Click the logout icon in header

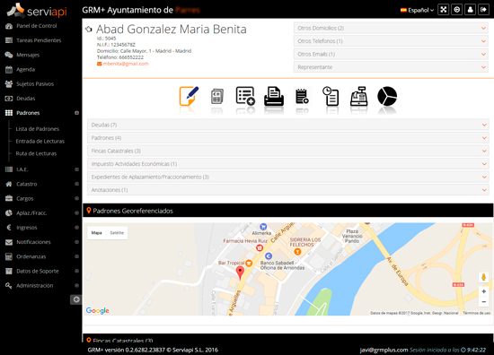483,10
